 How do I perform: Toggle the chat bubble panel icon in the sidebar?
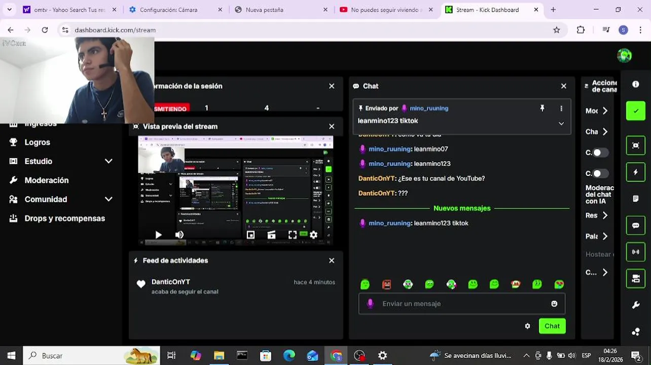point(635,226)
